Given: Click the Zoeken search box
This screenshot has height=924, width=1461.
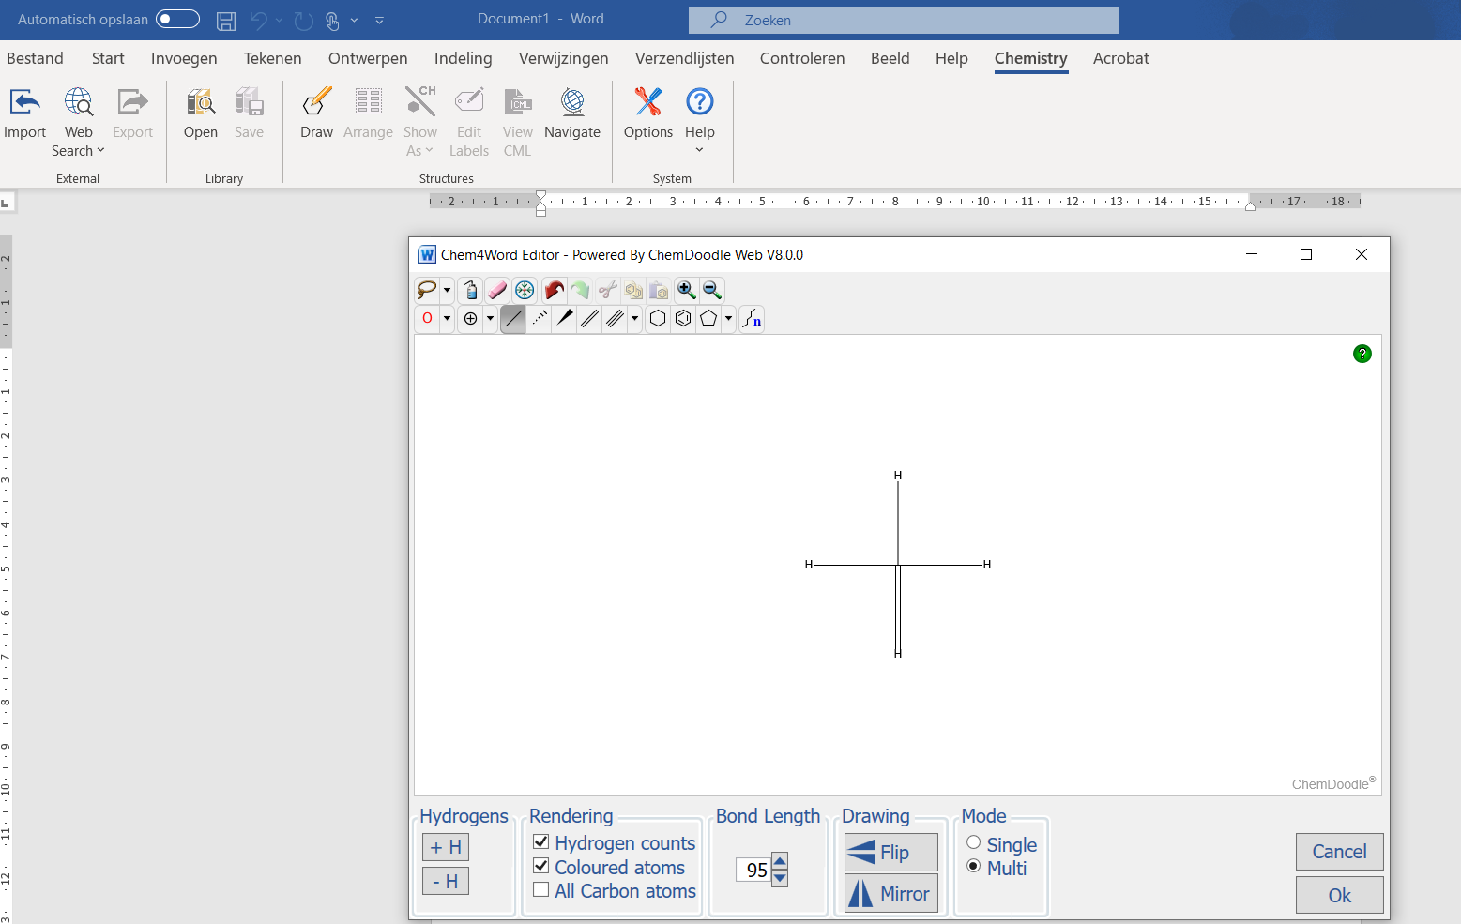Looking at the screenshot, I should tap(904, 20).
